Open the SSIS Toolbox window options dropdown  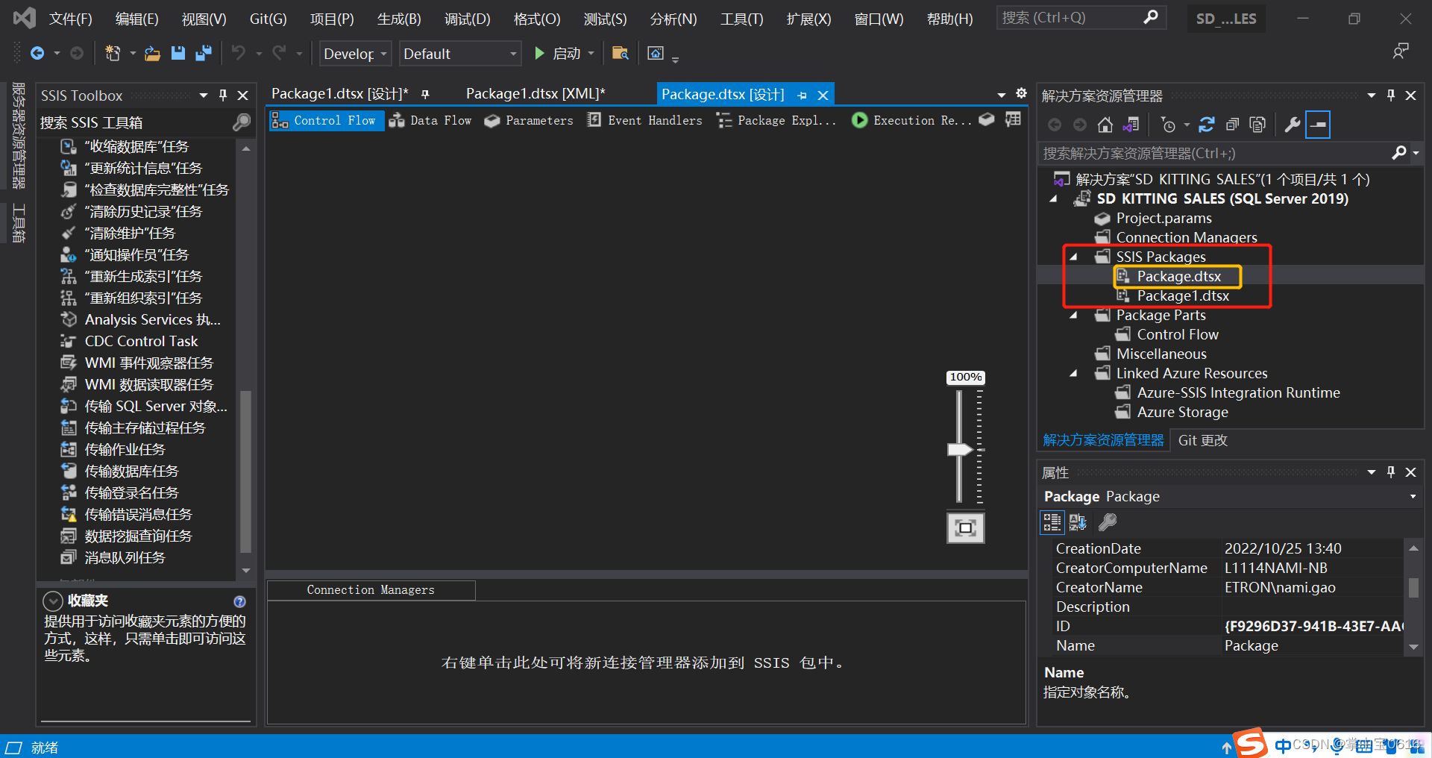pos(203,95)
